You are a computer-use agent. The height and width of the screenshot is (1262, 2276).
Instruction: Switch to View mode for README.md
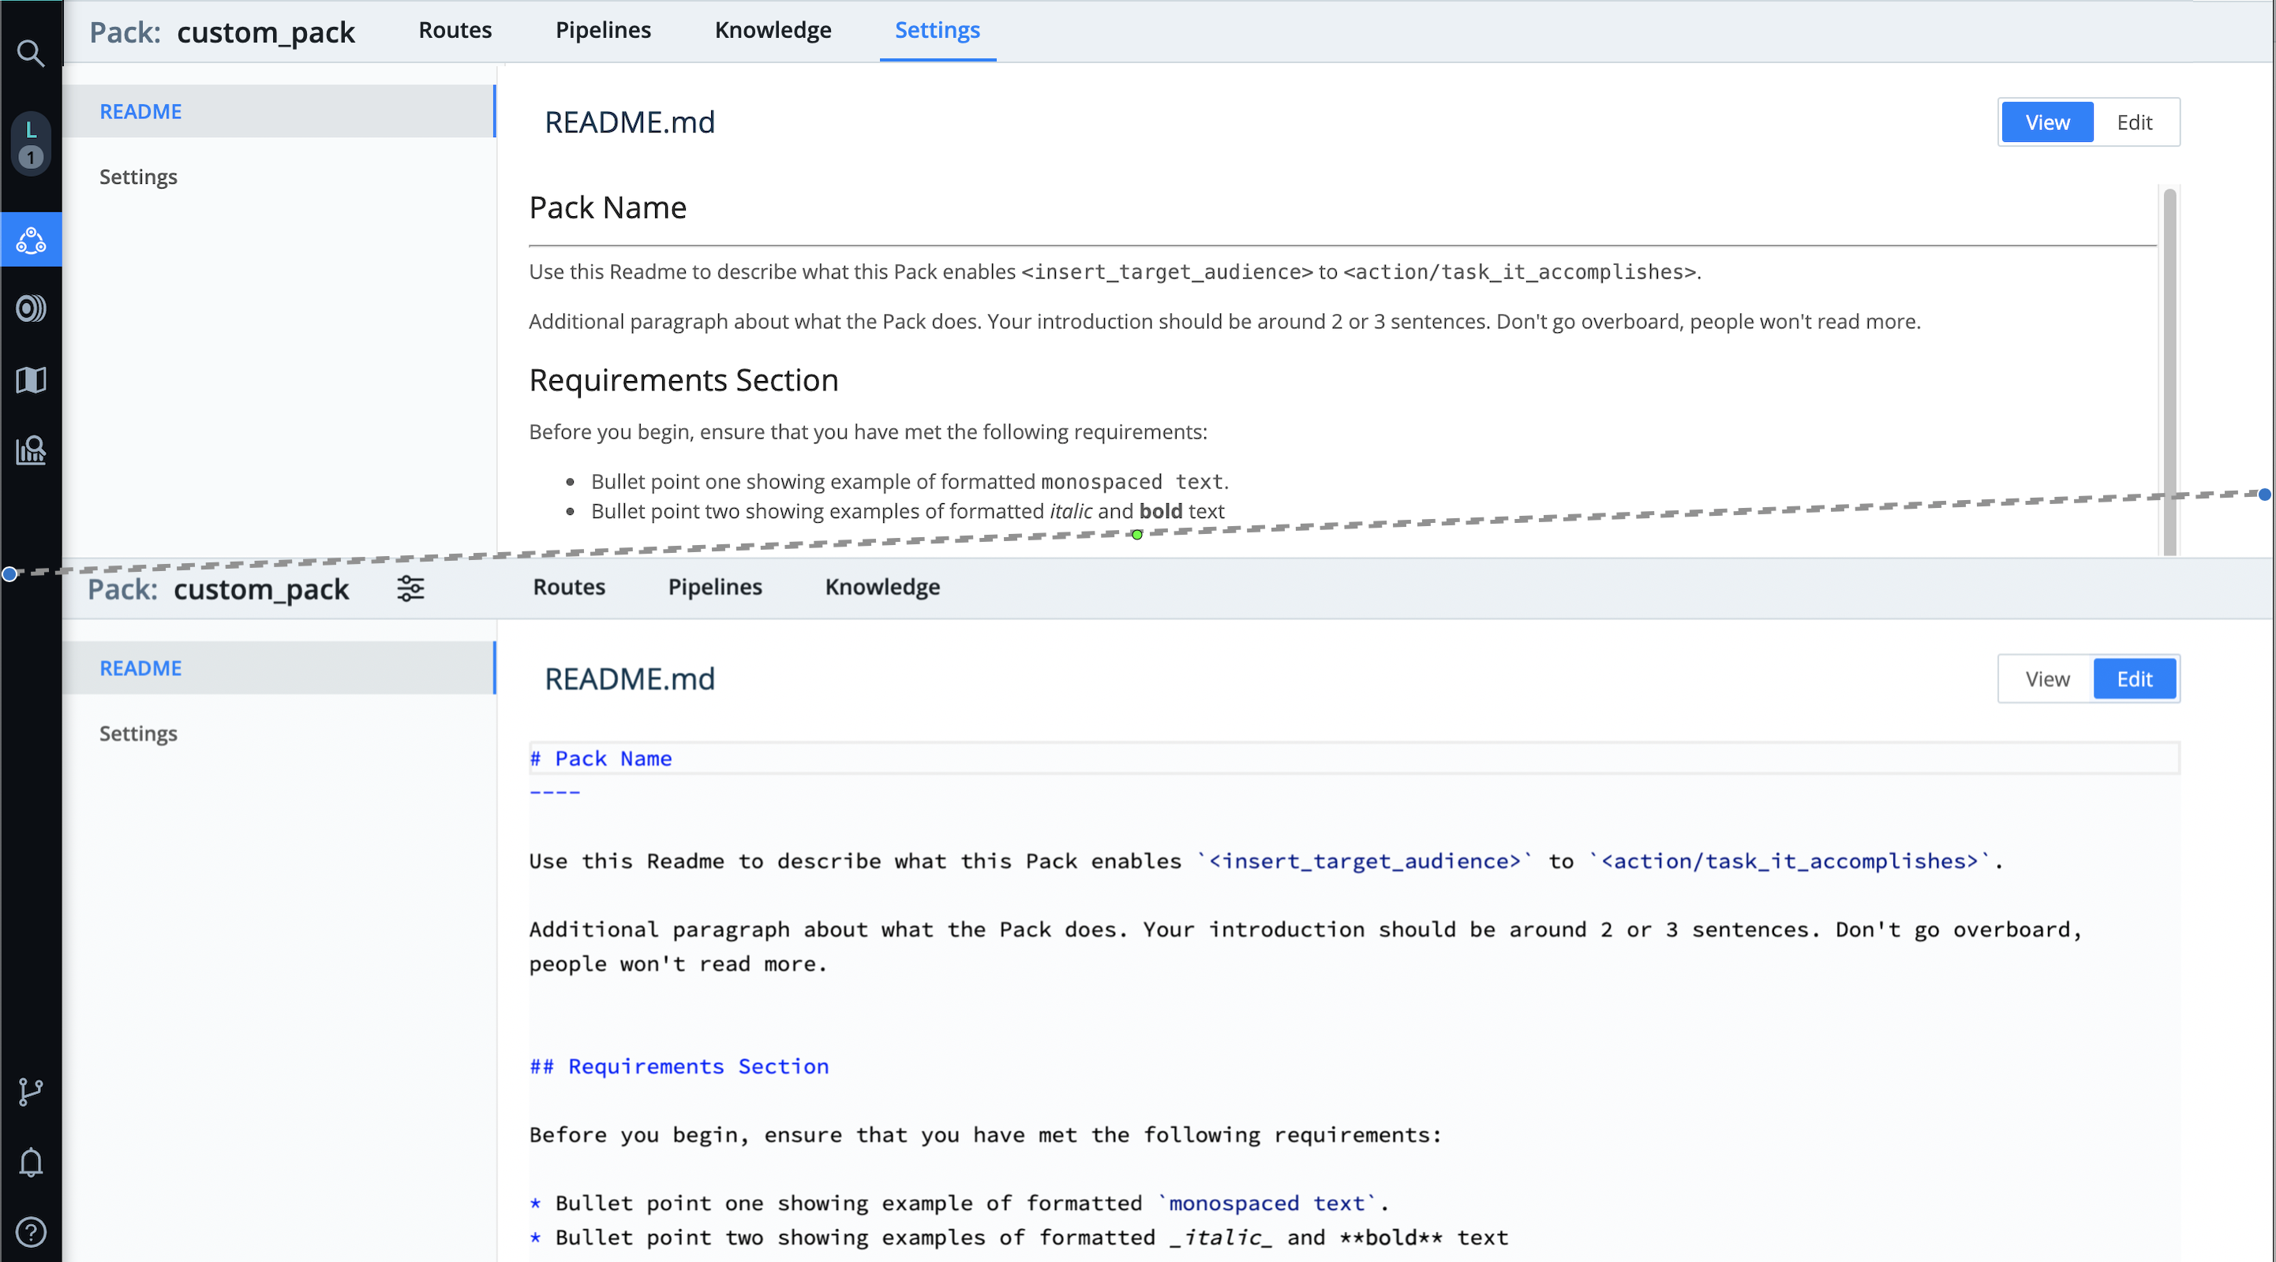click(x=2046, y=122)
